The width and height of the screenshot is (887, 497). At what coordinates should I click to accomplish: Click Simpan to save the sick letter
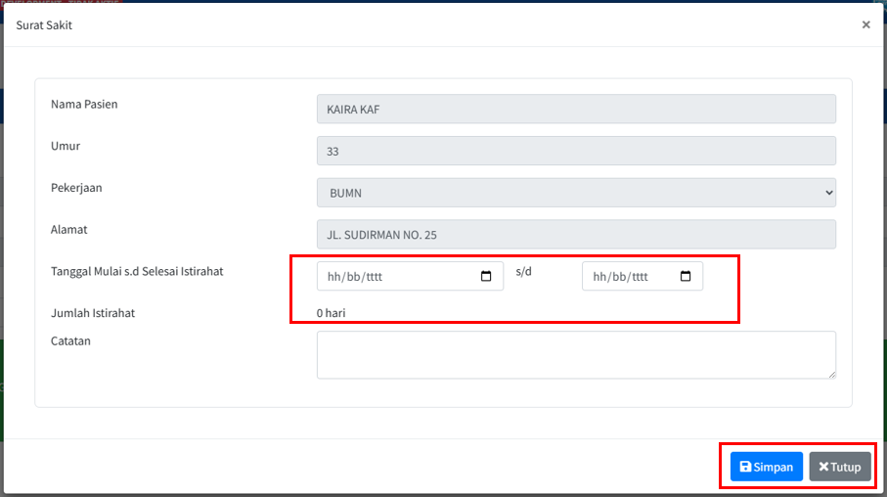coord(767,467)
